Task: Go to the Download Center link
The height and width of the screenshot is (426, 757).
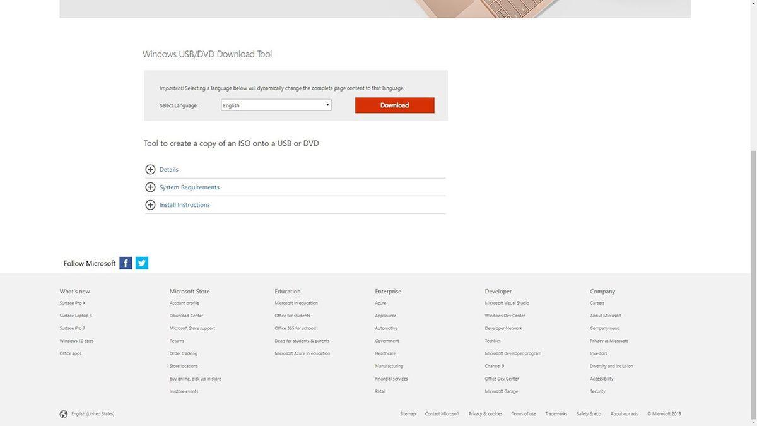Action: click(x=186, y=316)
